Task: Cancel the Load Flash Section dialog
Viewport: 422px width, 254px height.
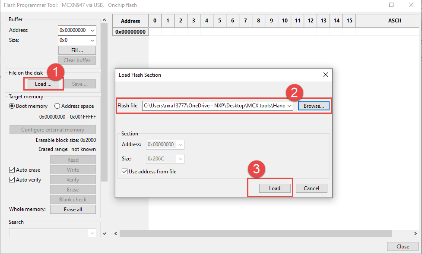Action: [x=311, y=188]
